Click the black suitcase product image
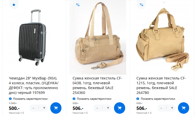The image size is (195, 116). [32, 37]
